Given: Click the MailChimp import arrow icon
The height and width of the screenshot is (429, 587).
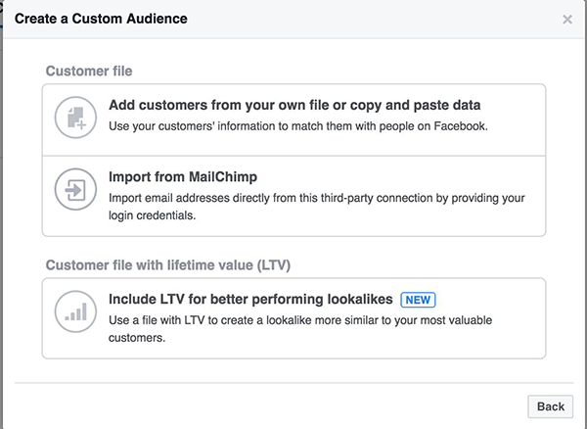Looking at the screenshot, I should [75, 190].
